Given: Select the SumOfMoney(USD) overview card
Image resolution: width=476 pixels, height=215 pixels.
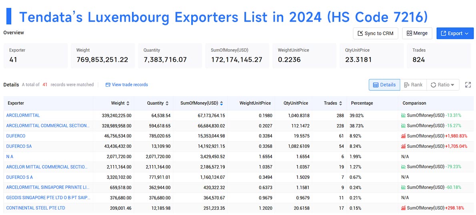Looking at the screenshot, I should click(x=237, y=56).
